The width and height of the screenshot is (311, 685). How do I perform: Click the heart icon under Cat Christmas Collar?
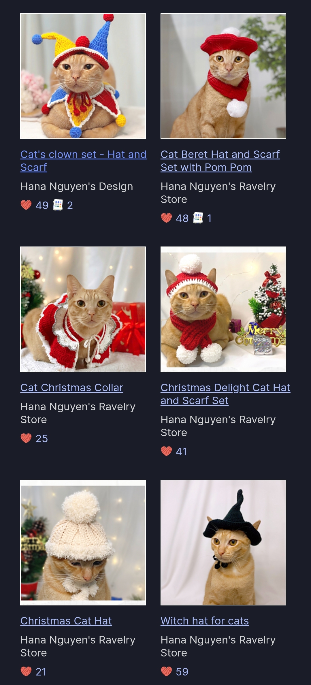coord(26,438)
